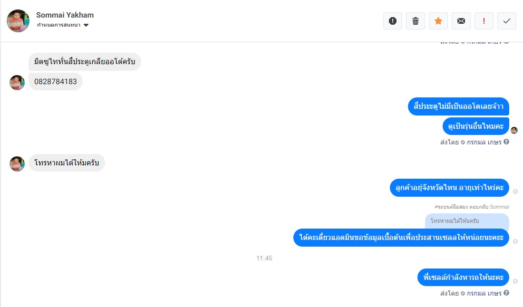Click the help icon next to middle sender label
This screenshot has height=307, width=523.
[506, 142]
